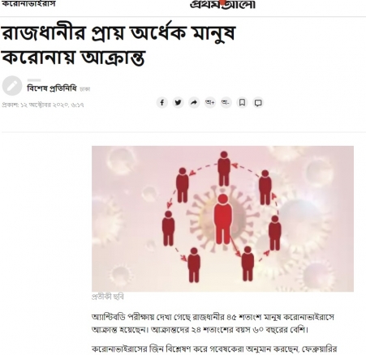Open the share arrow options
This screenshot has width=366, height=355.
point(194,103)
